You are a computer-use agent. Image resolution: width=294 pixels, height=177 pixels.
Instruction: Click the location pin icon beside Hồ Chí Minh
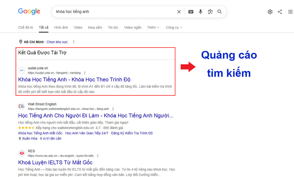21,42
